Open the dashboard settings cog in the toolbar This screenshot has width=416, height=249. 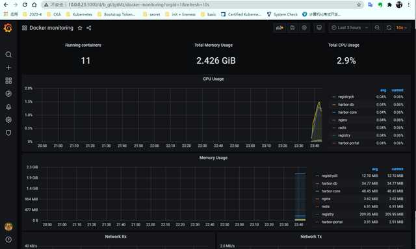click(304, 27)
